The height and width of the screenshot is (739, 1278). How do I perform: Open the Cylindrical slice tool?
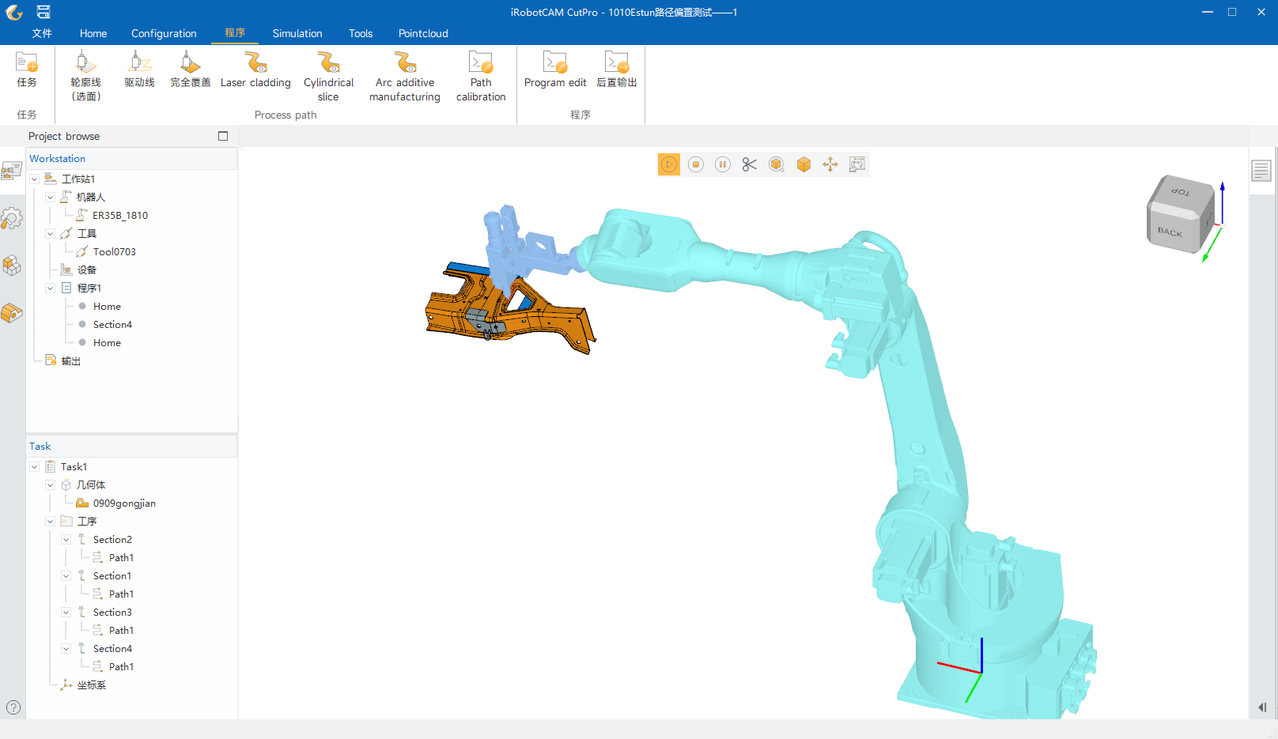coord(328,76)
